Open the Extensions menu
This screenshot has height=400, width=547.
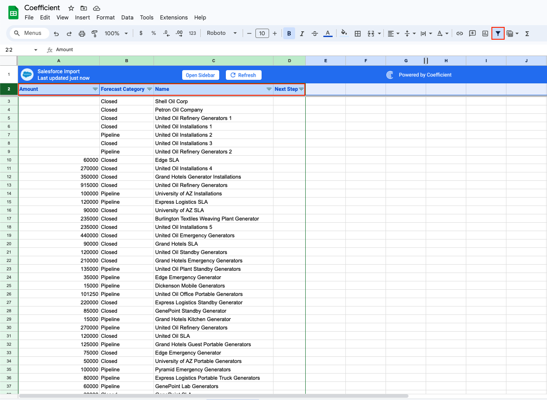tap(174, 18)
